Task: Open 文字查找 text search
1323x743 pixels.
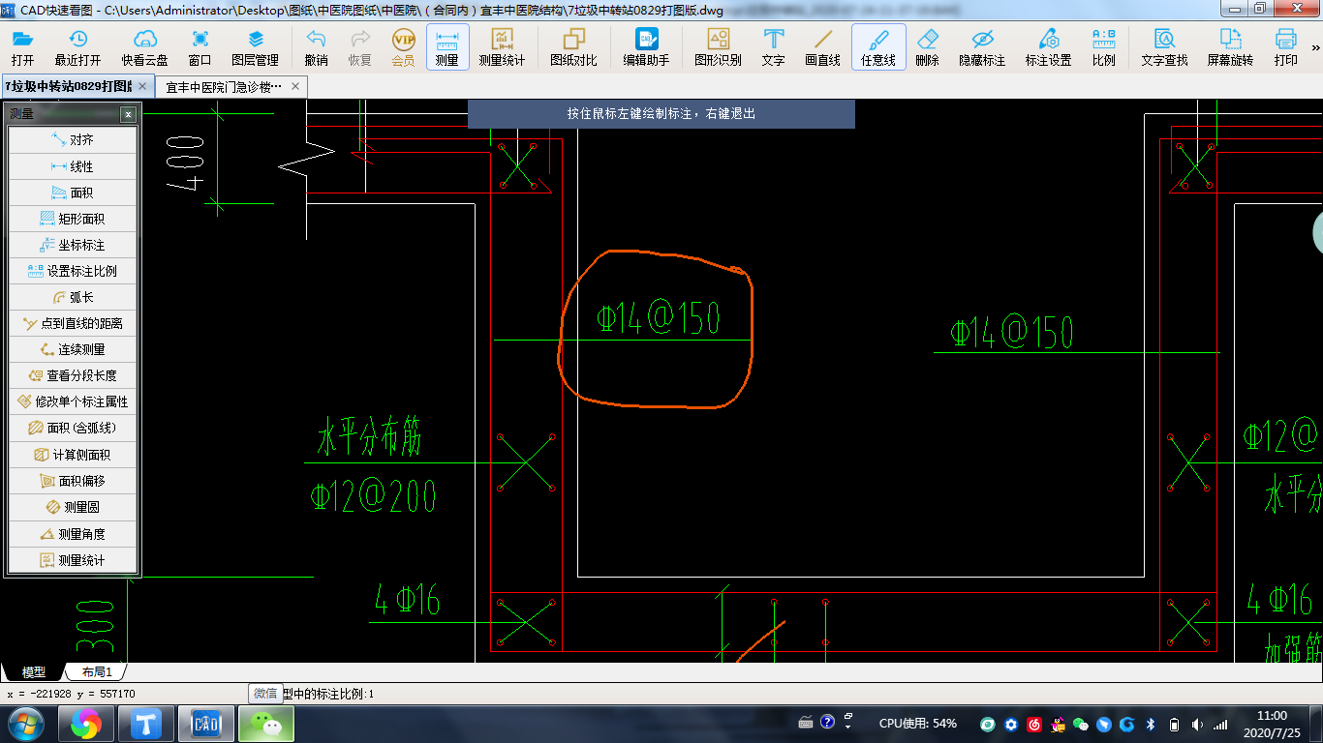Action: pos(1164,47)
